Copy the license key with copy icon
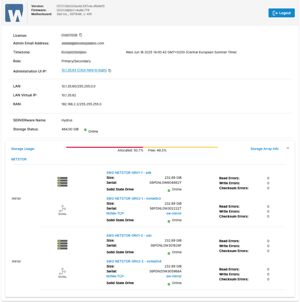This screenshot has width=300, height=302. (81, 35)
